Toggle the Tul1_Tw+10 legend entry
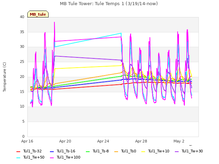 [x=155, y=151]
